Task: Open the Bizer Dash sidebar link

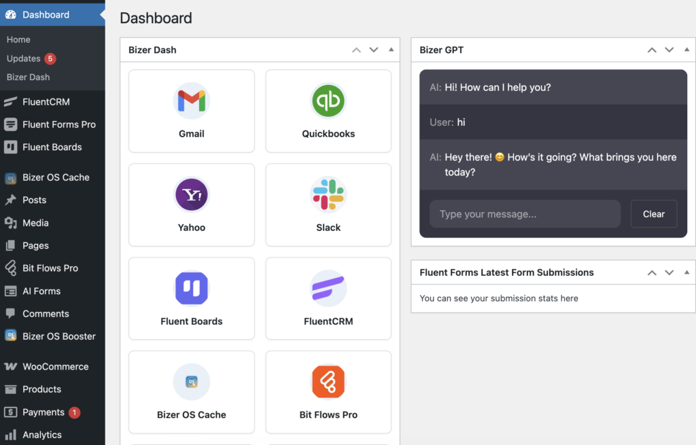Action: [x=28, y=77]
